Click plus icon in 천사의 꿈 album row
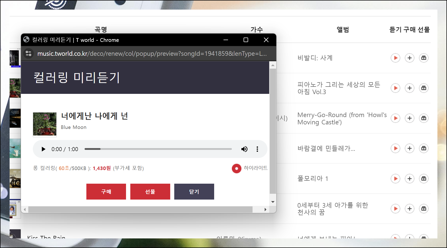The image size is (447, 248). tap(410, 209)
